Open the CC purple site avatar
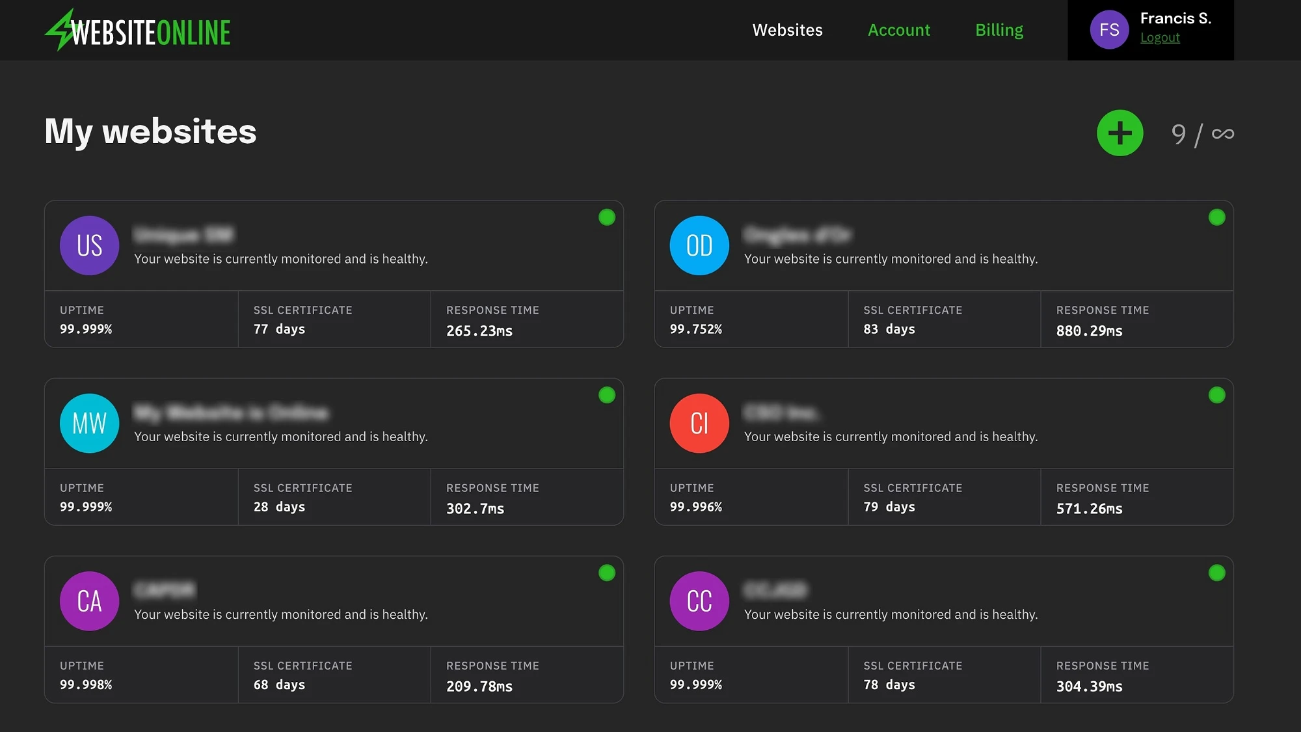 click(699, 601)
